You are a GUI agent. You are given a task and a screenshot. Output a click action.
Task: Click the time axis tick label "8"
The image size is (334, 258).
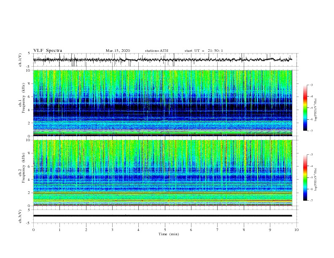tap(244, 230)
